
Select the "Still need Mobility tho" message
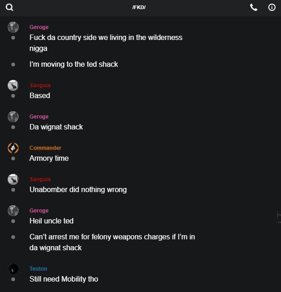[x=64, y=279]
